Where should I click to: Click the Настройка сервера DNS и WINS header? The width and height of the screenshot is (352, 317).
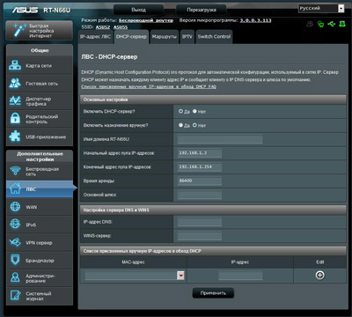(x=213, y=210)
